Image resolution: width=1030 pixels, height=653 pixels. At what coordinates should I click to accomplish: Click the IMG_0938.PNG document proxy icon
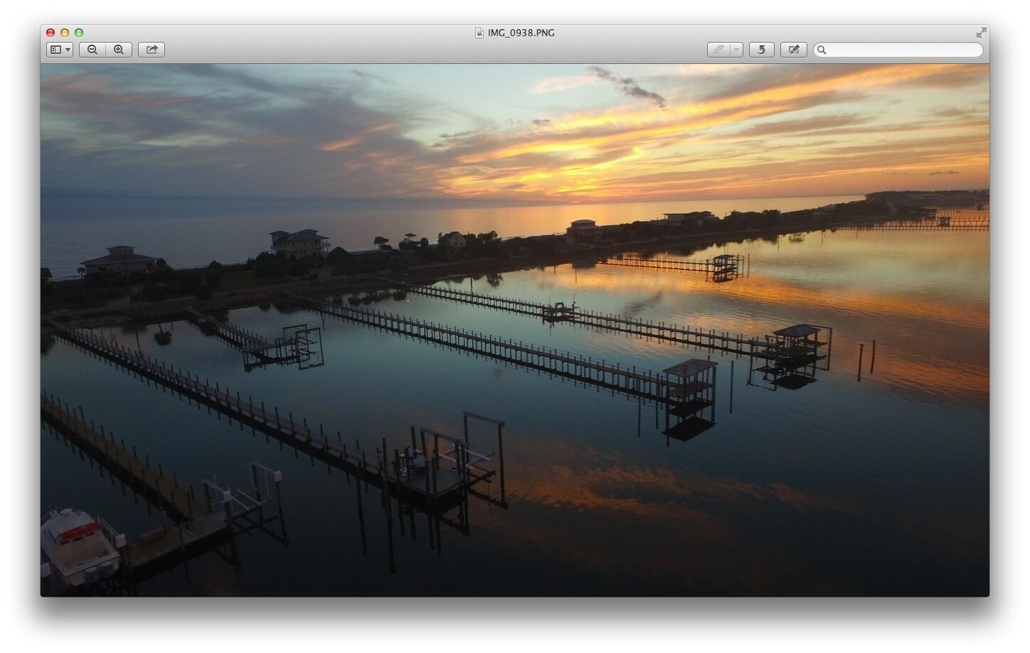tap(479, 33)
